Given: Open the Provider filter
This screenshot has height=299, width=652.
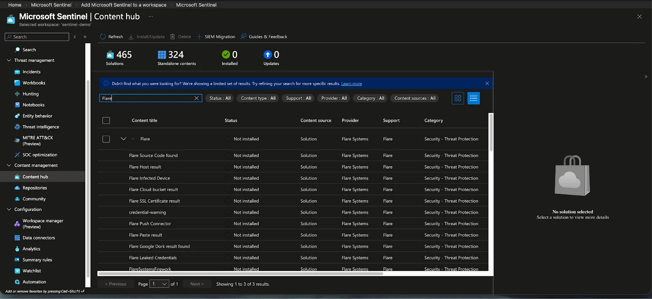Looking at the screenshot, I should click(334, 98).
